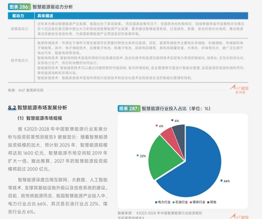Click the 6% label with red marker
This screenshot has width=262, height=219.
[159, 126]
